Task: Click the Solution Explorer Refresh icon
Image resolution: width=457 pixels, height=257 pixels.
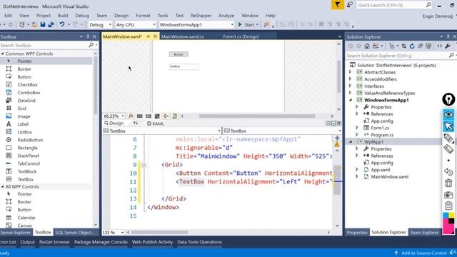Action: click(412, 46)
